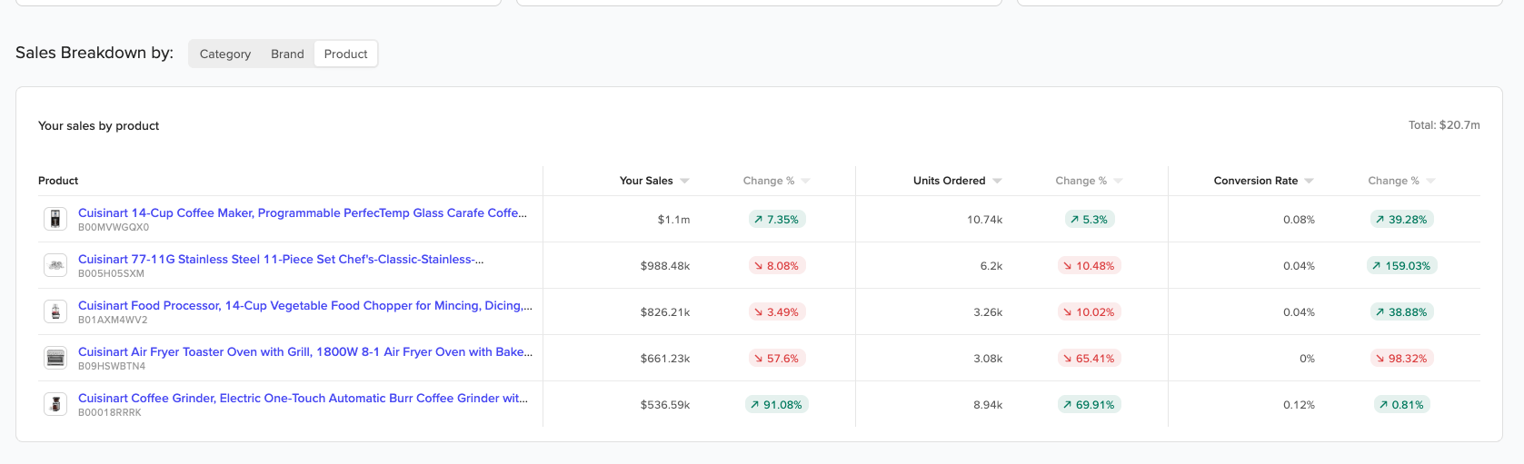The image size is (1524, 464).
Task: Click the ASIN B00MVWGQX0 text
Action: pyautogui.click(x=114, y=228)
